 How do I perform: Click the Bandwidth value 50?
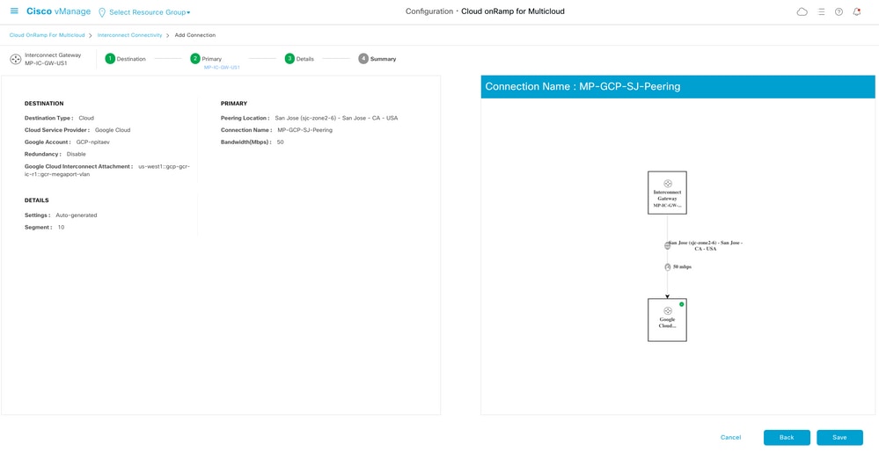coord(281,142)
